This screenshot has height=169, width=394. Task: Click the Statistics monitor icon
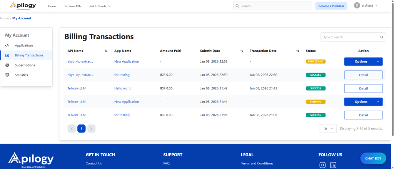pyautogui.click(x=7, y=75)
